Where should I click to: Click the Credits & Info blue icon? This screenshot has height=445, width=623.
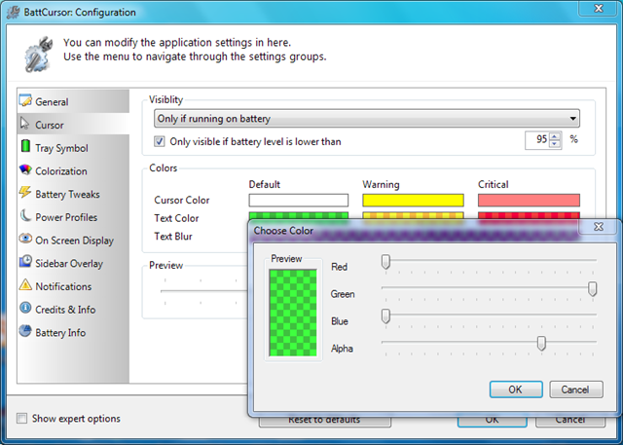[x=25, y=308]
